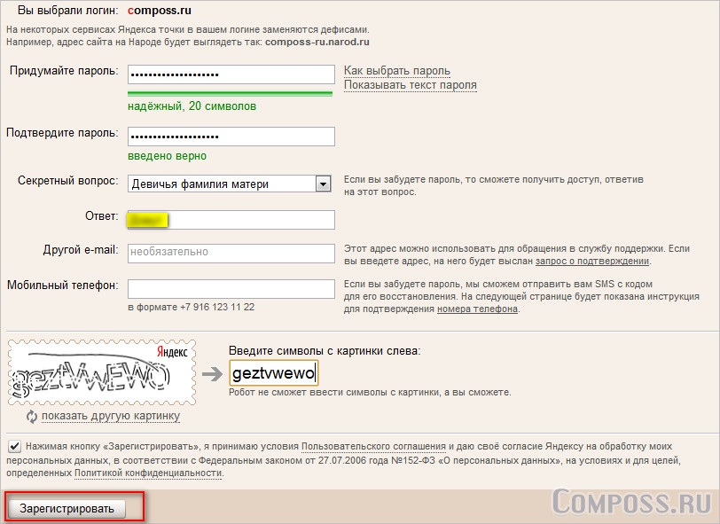This screenshot has width=720, height=524.
Task: Open the Пользовательского соглашения link
Action: click(373, 446)
